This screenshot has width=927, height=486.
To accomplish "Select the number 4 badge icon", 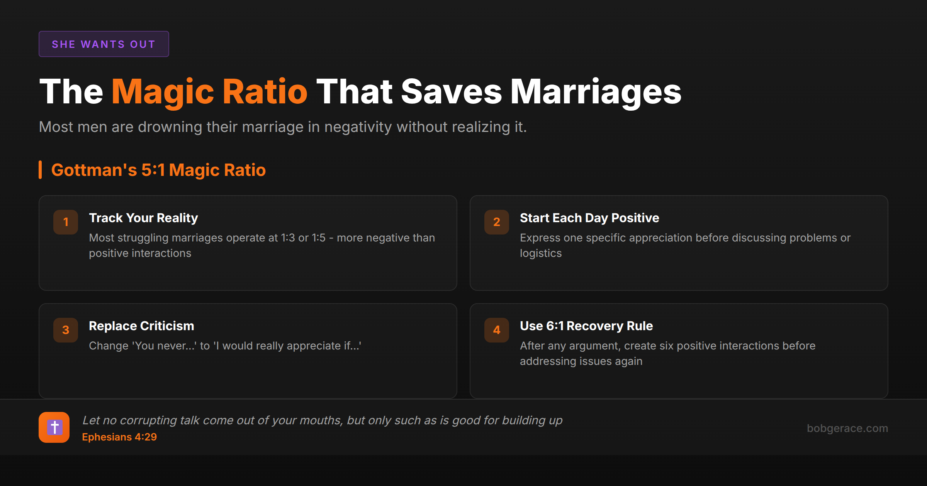I will coord(496,330).
